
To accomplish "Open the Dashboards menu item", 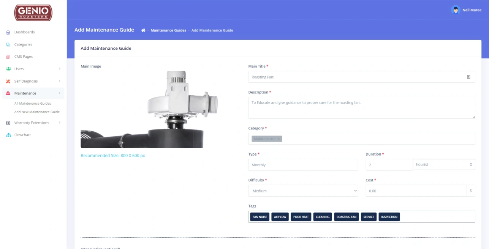I will (25, 32).
